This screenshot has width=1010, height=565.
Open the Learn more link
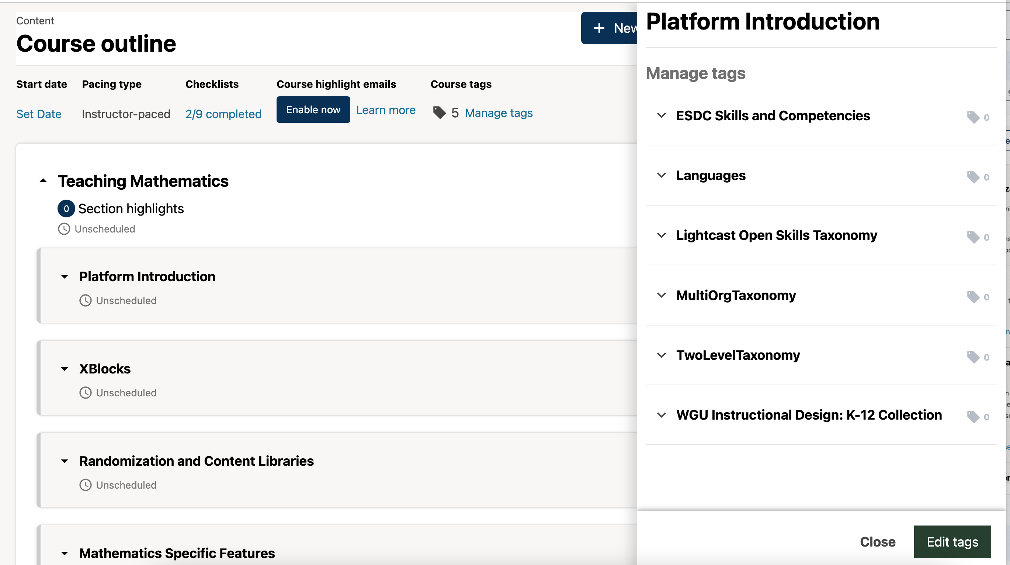click(385, 110)
